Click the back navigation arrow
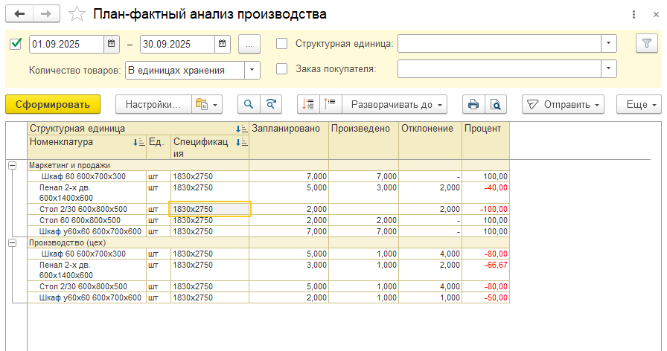 pyautogui.click(x=19, y=14)
